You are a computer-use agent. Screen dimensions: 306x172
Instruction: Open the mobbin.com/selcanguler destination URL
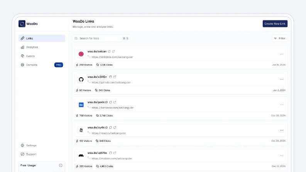(x=112, y=159)
